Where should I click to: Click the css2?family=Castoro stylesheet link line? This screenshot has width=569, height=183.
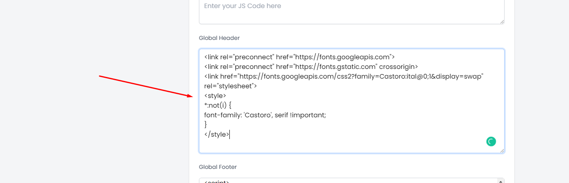pyautogui.click(x=344, y=76)
